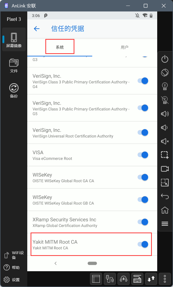Go back with the blue arrow beside 信任的凭据

pyautogui.click(x=37, y=29)
